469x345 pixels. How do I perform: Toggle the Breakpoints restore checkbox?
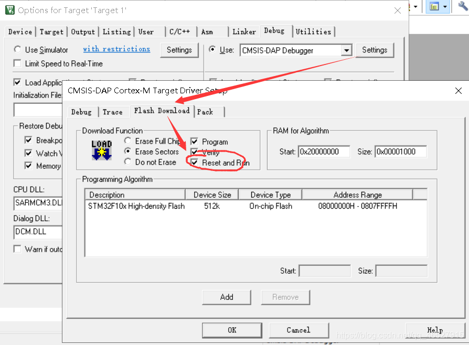(x=28, y=140)
